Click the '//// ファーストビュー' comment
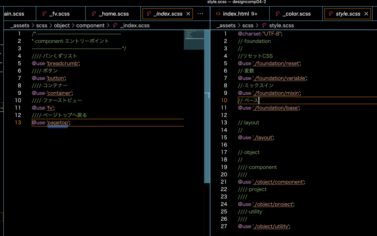This screenshot has width=377, height=236. click(x=57, y=101)
